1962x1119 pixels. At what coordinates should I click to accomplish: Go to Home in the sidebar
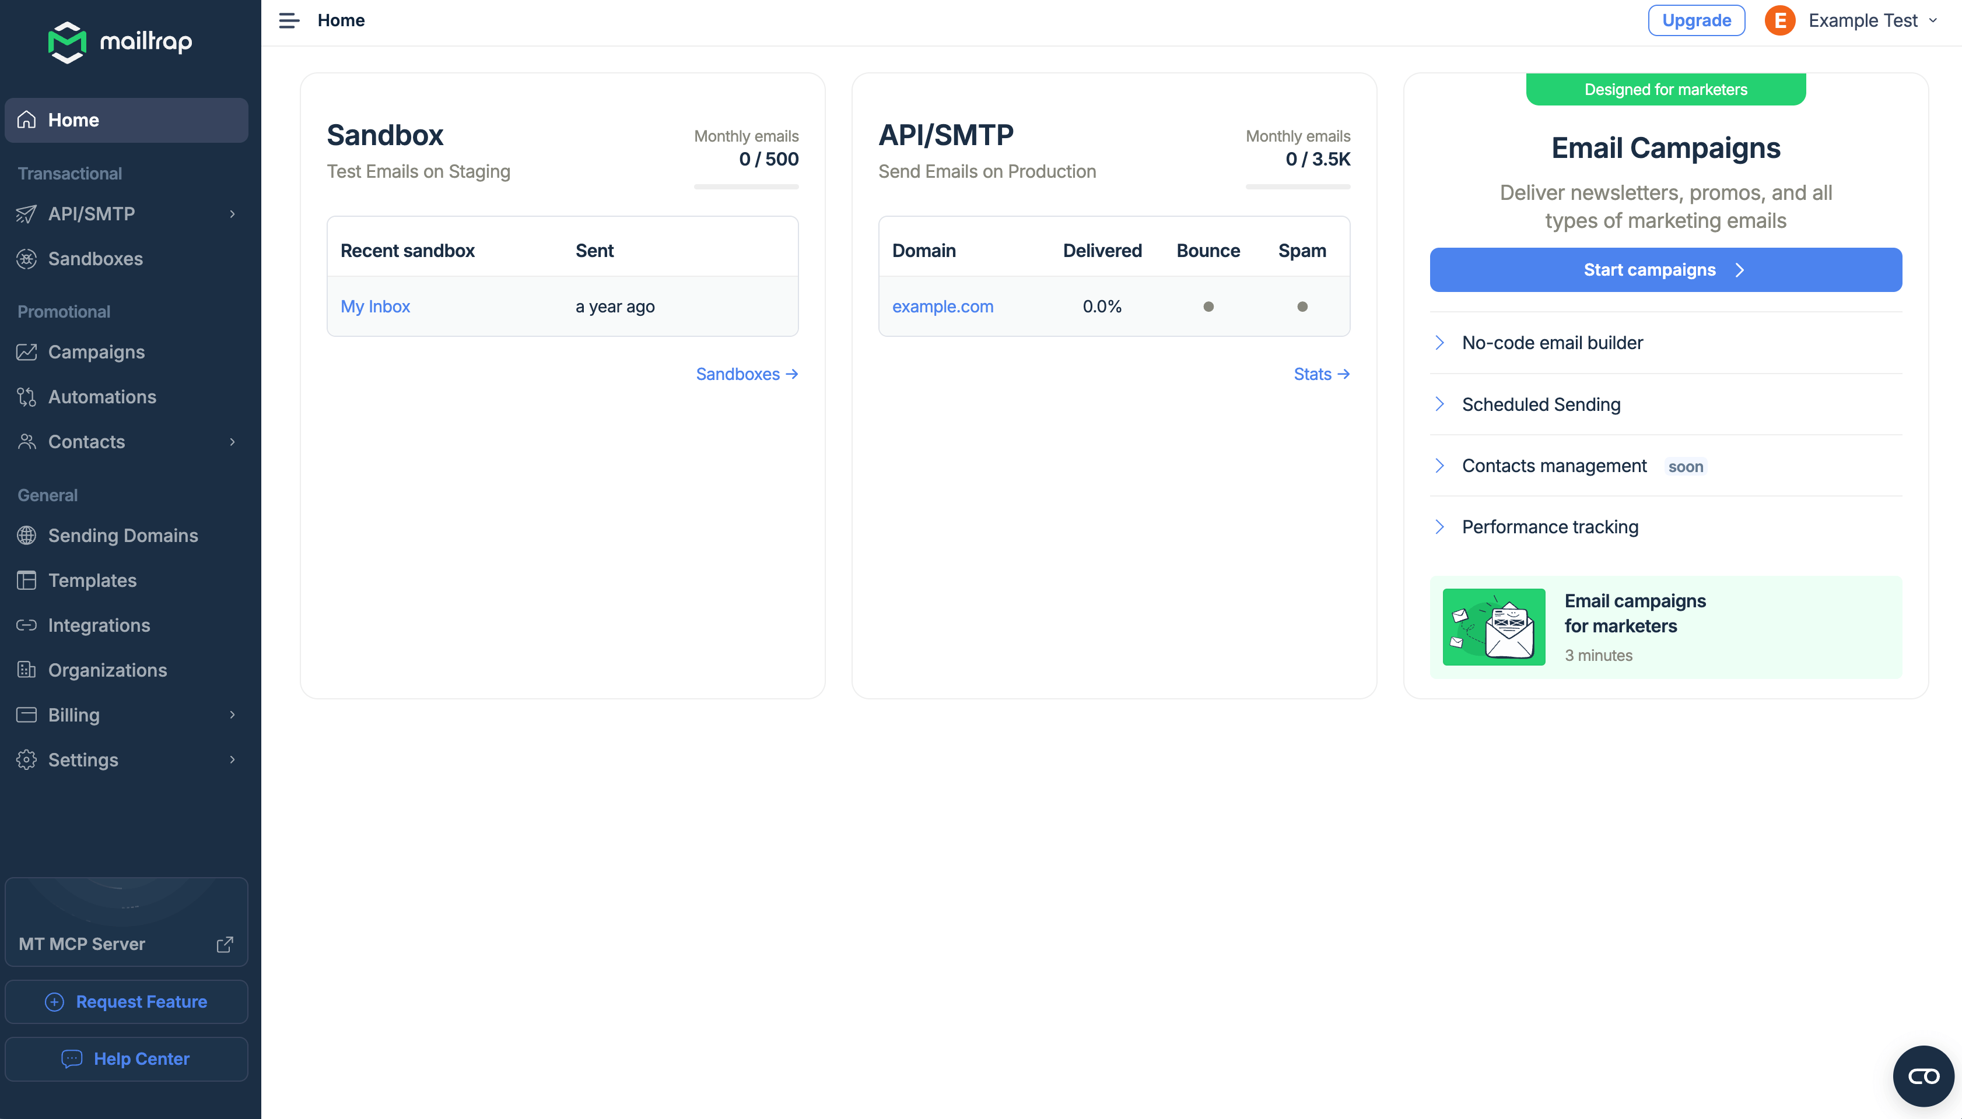click(x=126, y=120)
